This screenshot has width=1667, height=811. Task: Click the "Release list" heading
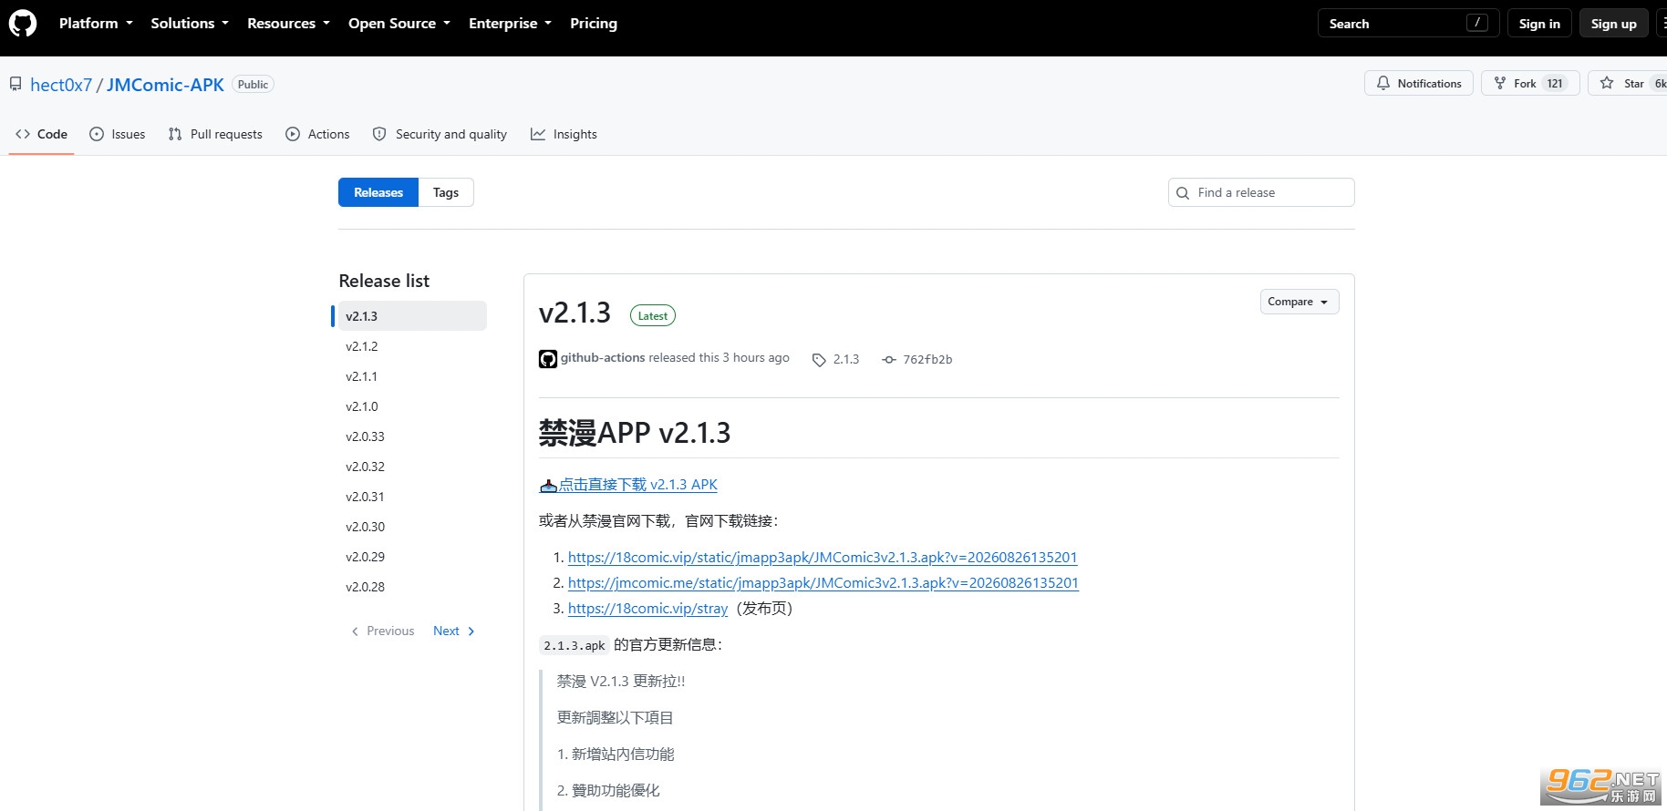tap(384, 281)
